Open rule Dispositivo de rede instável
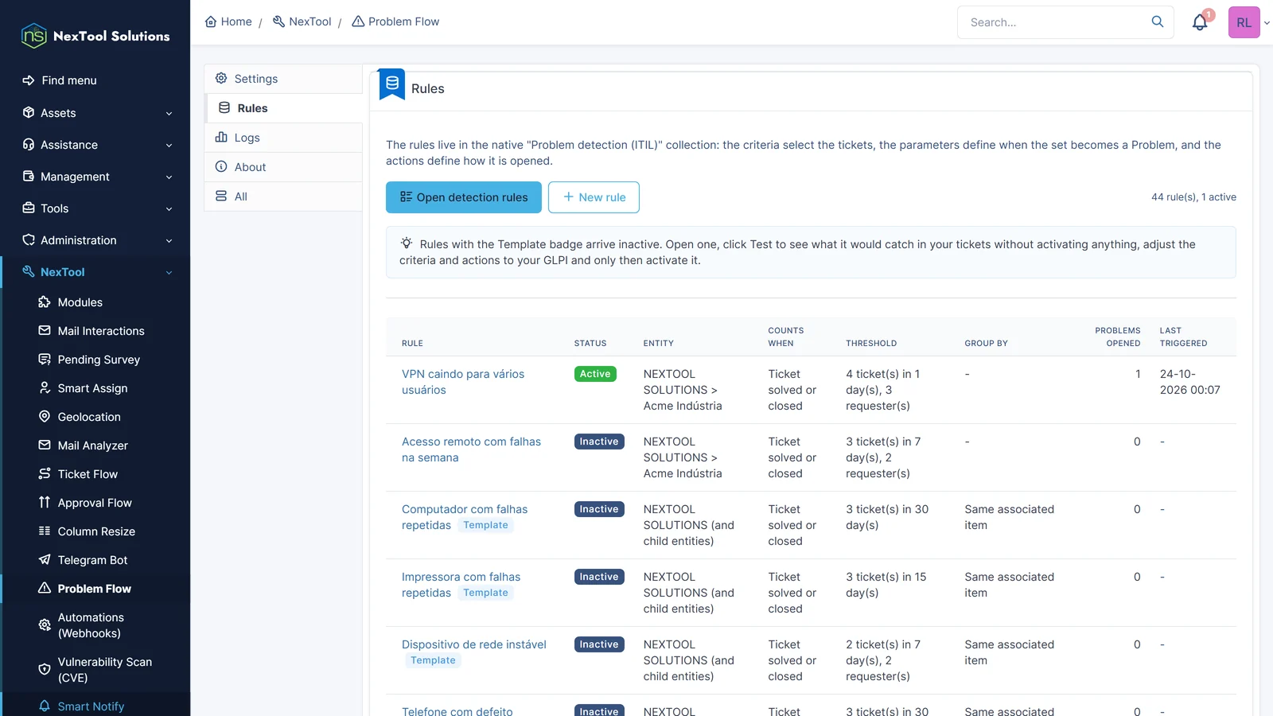1273x716 pixels. tap(474, 644)
